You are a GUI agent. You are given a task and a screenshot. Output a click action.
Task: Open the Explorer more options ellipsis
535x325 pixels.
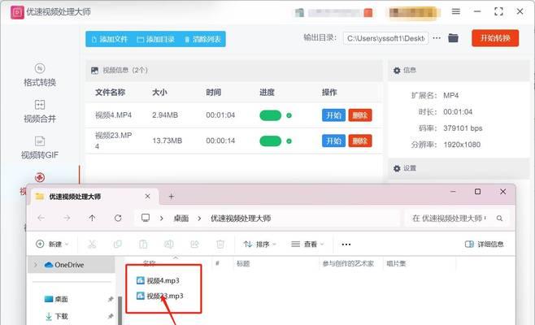346,245
